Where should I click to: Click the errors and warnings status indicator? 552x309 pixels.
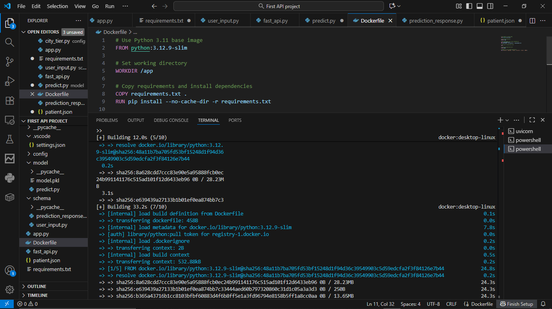27,304
